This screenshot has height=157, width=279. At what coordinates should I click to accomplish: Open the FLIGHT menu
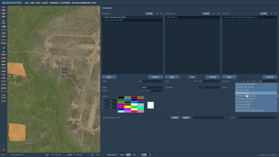click(44, 3)
